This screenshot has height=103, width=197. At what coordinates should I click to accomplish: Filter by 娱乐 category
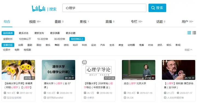point(169,45)
